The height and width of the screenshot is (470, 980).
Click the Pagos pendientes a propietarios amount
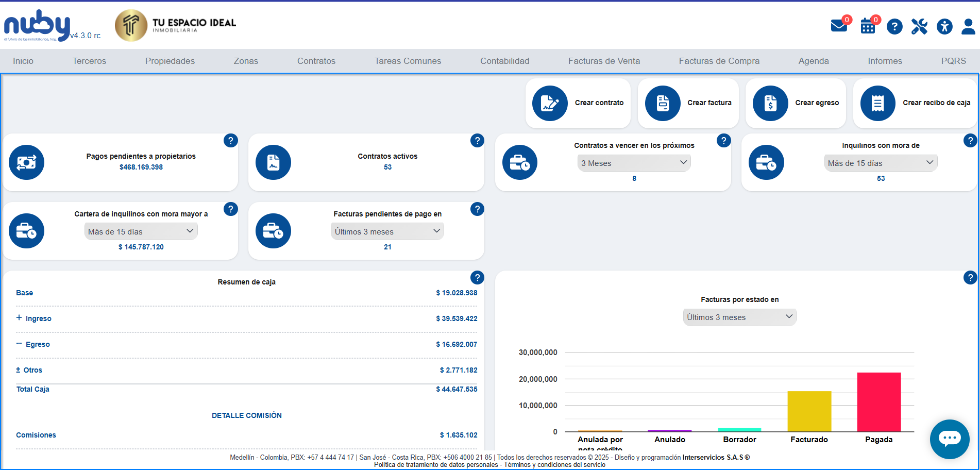(x=141, y=167)
